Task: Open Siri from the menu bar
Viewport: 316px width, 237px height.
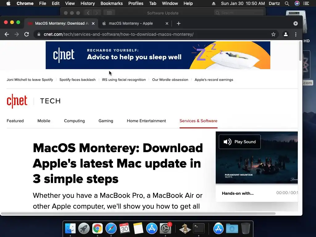Action: coord(297,3)
